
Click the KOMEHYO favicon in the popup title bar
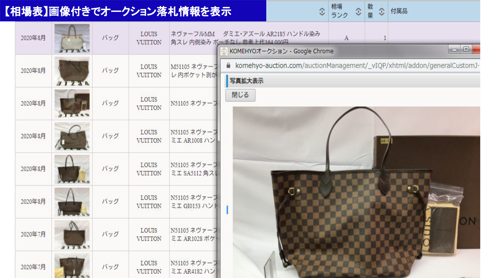[224, 51]
